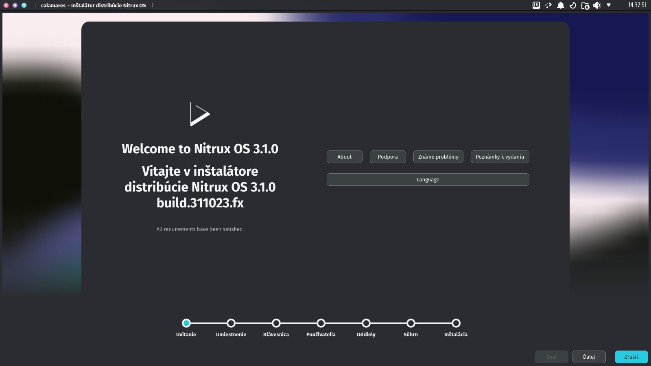Open the wired network tray icon
The height and width of the screenshot is (366, 651).
[x=536, y=5]
